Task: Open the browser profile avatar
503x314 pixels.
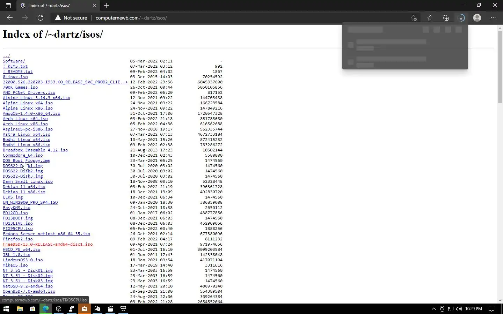Action: [x=477, y=18]
